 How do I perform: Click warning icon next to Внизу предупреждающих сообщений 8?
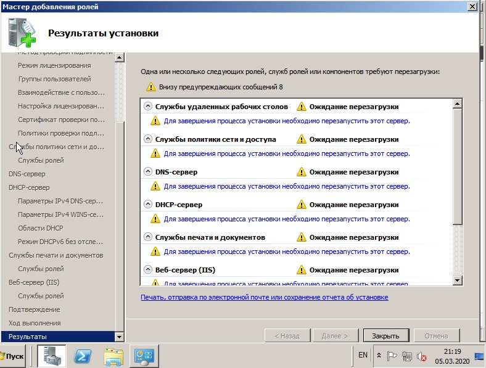click(151, 87)
